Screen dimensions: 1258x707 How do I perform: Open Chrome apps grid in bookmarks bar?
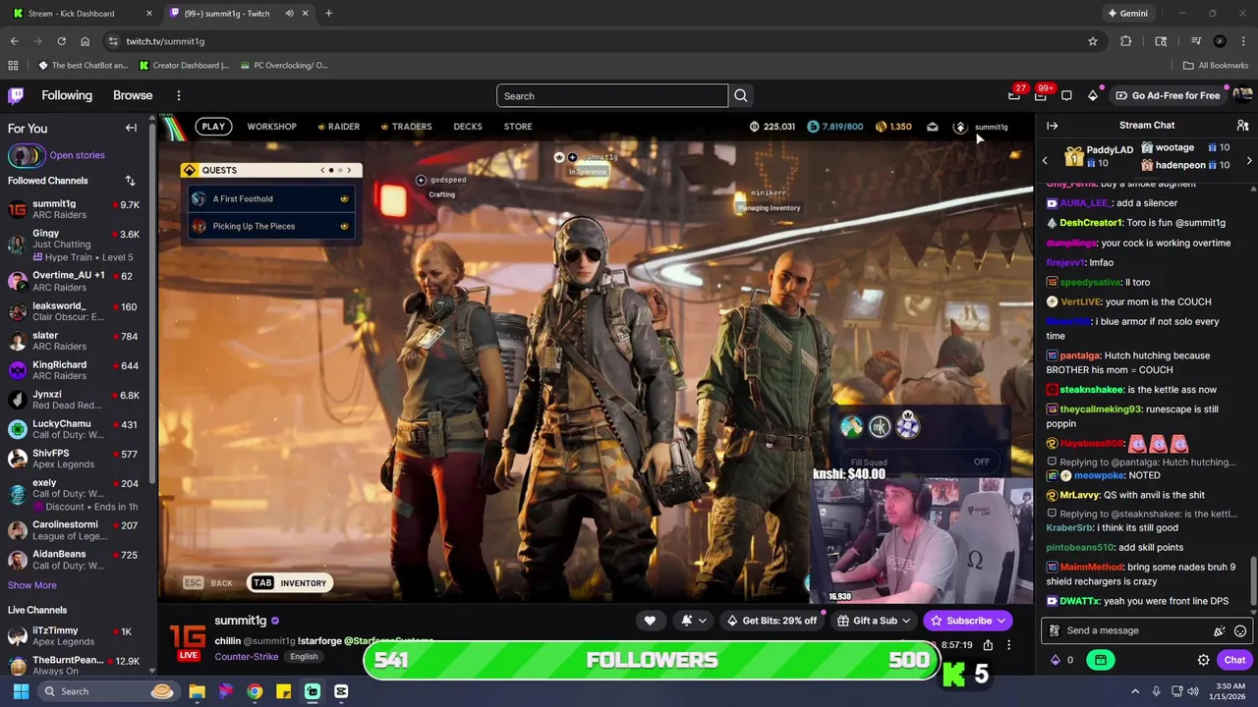tap(13, 66)
